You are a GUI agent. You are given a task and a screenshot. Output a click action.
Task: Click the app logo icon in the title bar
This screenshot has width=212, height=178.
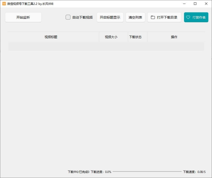click(x=3, y=4)
